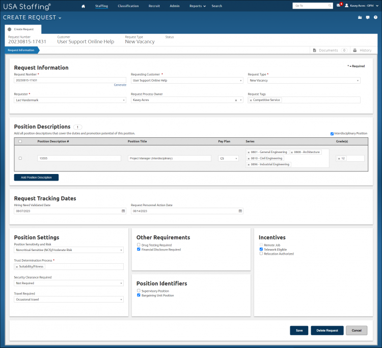Select position description 13555 row checkbox

(20, 158)
